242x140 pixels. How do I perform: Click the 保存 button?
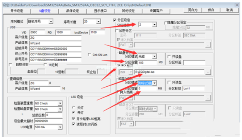[x=211, y=10]
